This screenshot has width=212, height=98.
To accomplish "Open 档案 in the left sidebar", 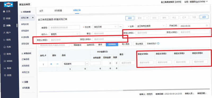I will click(7, 18).
